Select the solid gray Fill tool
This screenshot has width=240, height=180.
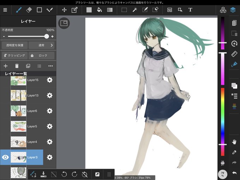coord(89,10)
